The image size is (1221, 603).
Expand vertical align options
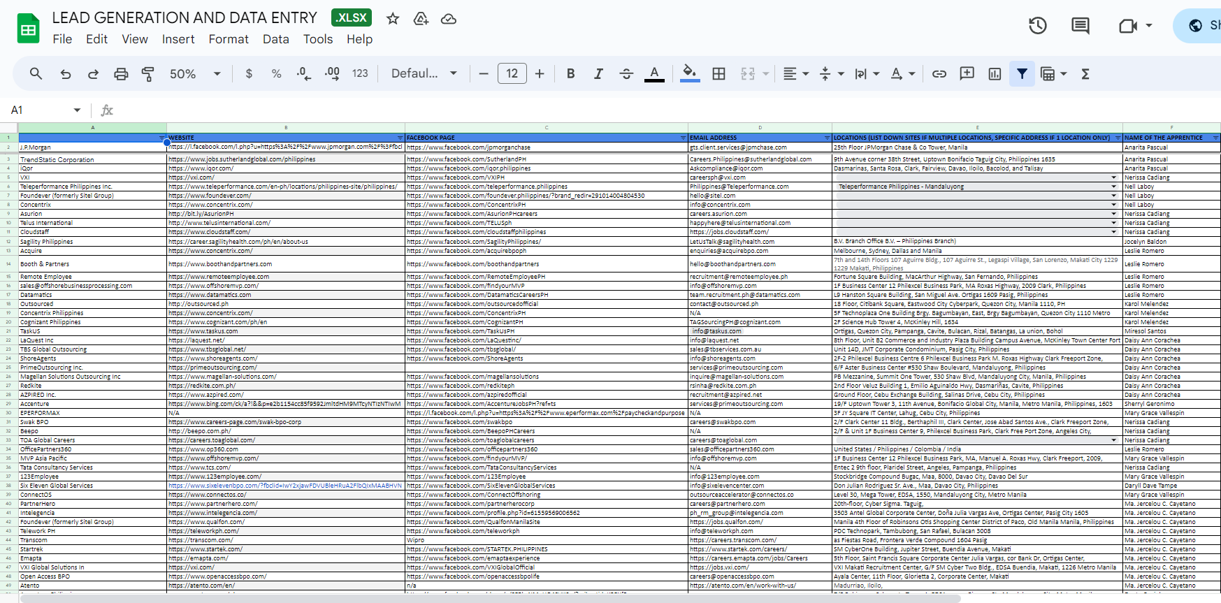pos(841,73)
